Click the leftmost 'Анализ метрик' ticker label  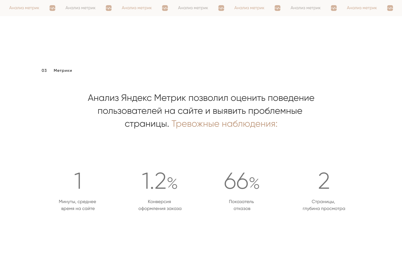tap(24, 8)
